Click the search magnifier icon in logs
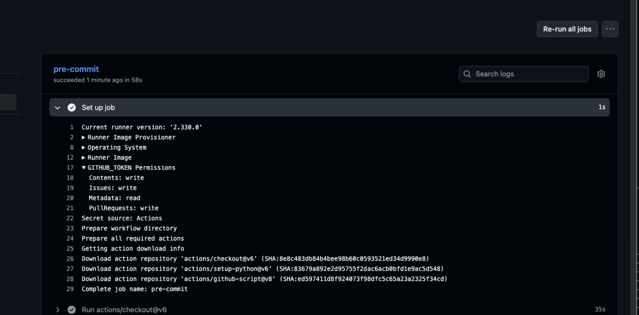 pos(467,74)
